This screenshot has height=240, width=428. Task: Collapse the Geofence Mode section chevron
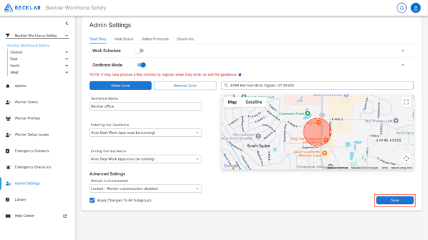point(402,65)
